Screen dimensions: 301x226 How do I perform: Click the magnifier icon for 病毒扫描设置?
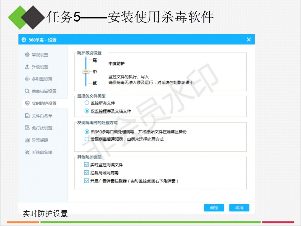coord(27,91)
